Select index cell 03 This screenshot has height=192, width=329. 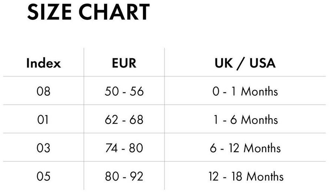(43, 148)
